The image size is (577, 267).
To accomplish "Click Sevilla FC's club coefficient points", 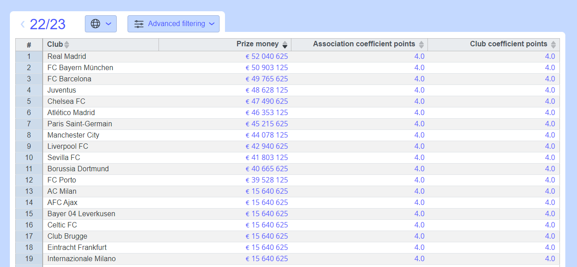I will coord(550,158).
